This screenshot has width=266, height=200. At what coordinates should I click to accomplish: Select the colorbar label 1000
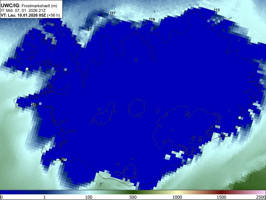tap(177, 197)
